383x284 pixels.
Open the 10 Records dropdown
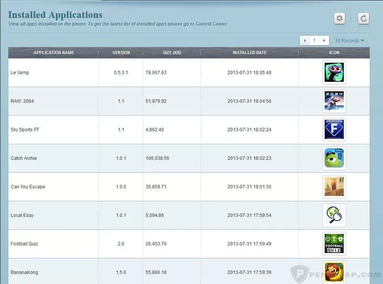coord(349,41)
